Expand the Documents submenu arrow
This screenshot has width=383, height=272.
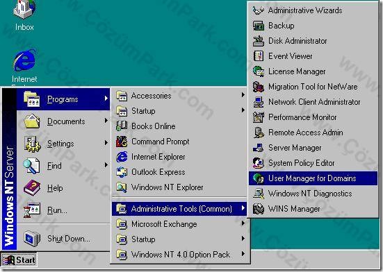pos(106,121)
